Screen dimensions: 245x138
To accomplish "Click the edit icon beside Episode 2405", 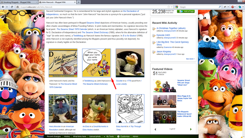I will (x=154, y=36).
